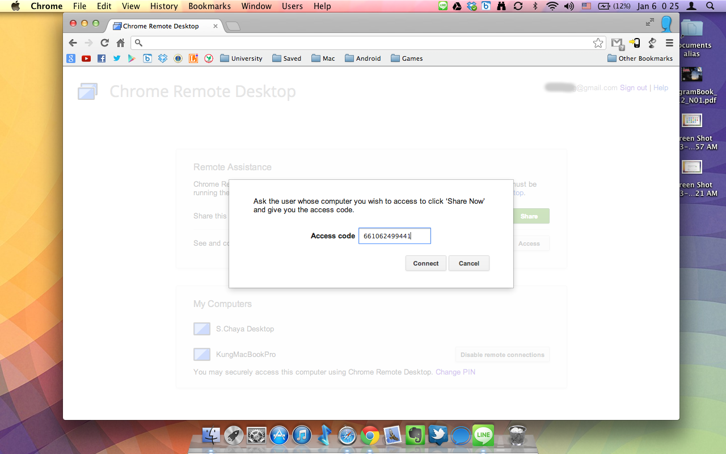
Task: Click the desk lamp extension icon
Action: [652, 43]
